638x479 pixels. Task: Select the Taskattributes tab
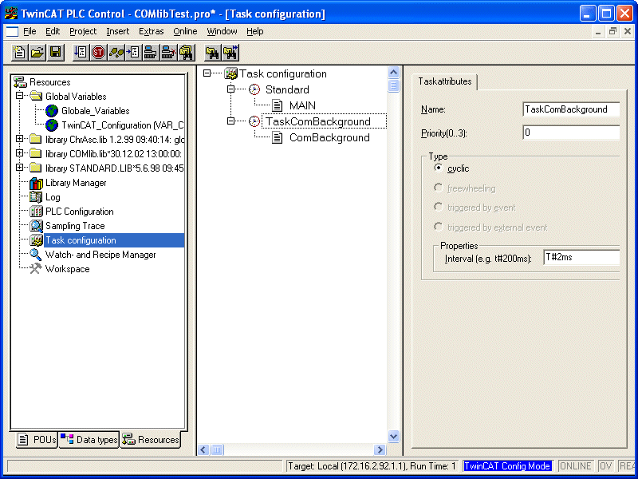point(445,81)
